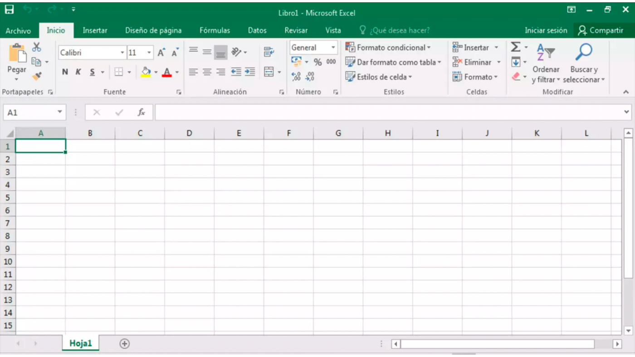Click the merge and center icon
This screenshot has height=357, width=635.
point(269,72)
